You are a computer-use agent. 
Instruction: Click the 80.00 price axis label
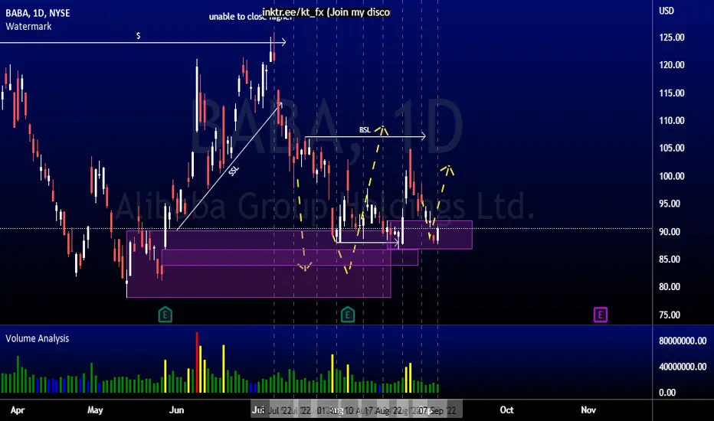click(670, 287)
